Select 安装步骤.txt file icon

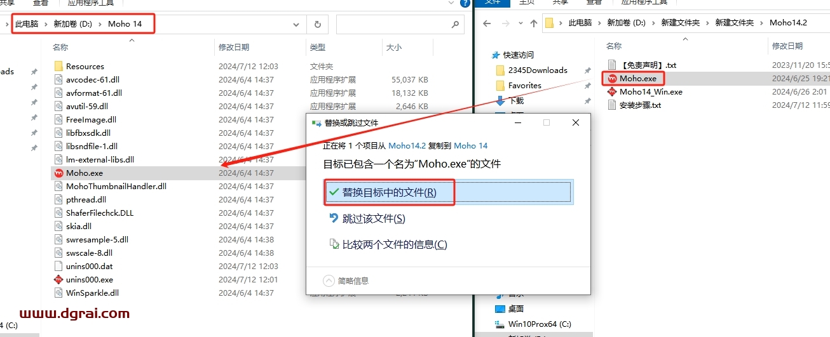click(612, 105)
